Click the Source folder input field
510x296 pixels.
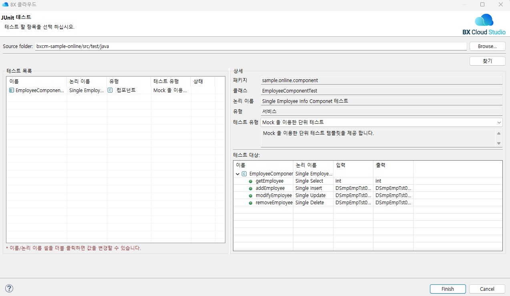[x=251, y=46]
